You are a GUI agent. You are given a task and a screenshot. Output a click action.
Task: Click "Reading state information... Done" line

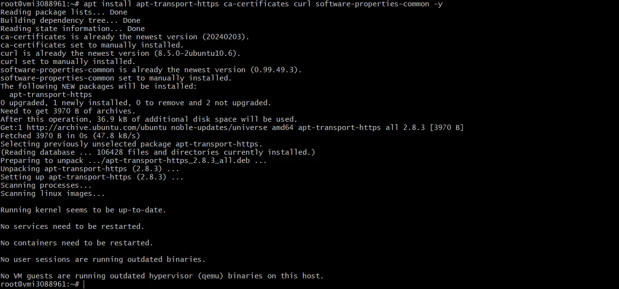point(72,29)
